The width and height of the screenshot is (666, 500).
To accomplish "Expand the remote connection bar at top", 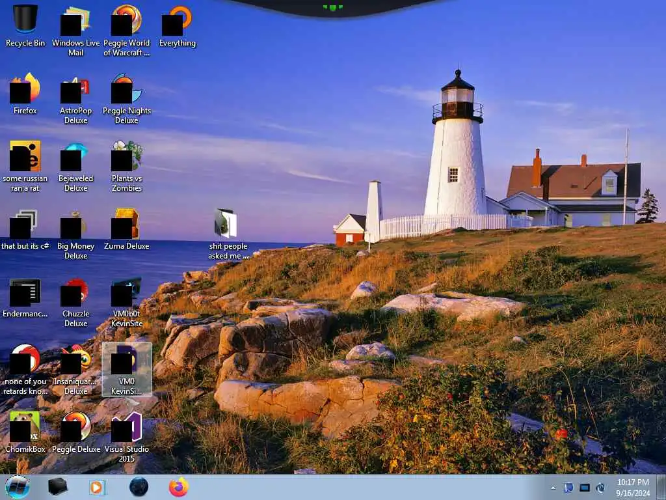I will click(332, 7).
